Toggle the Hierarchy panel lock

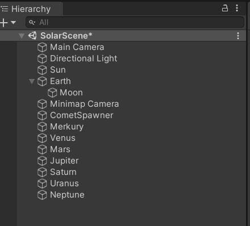(x=225, y=9)
